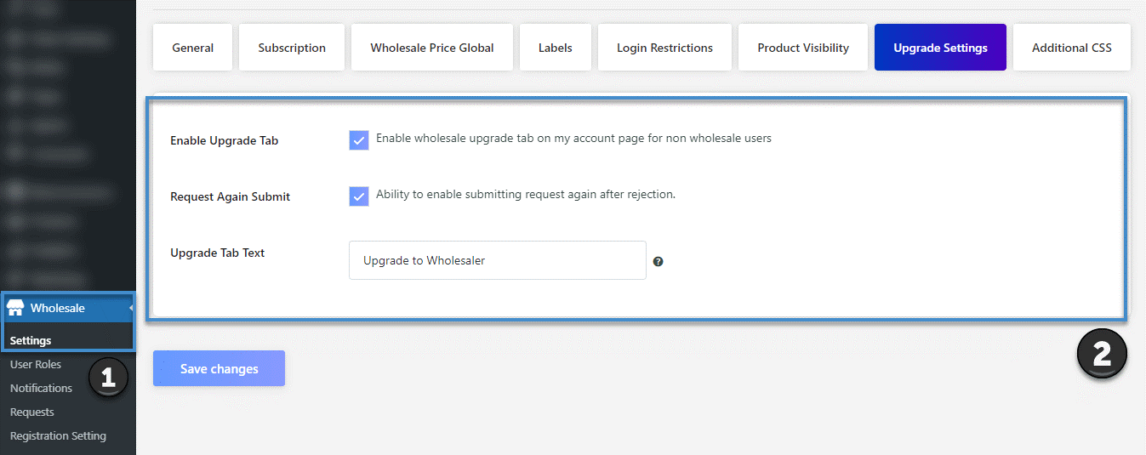
Task: Select the Wholesale Price Global tab
Action: (x=431, y=48)
